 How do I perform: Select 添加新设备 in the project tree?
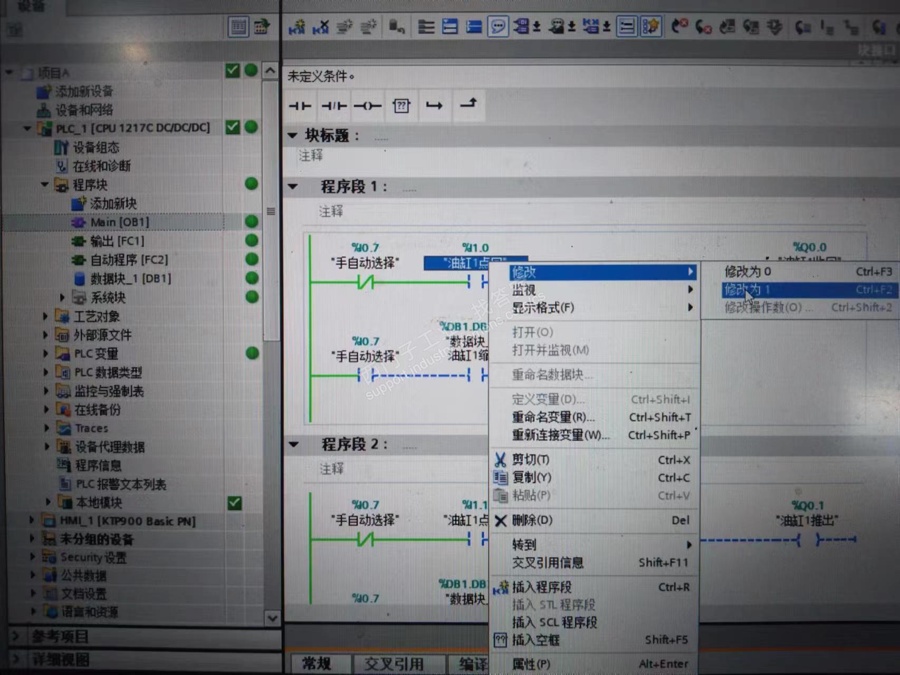[x=84, y=91]
